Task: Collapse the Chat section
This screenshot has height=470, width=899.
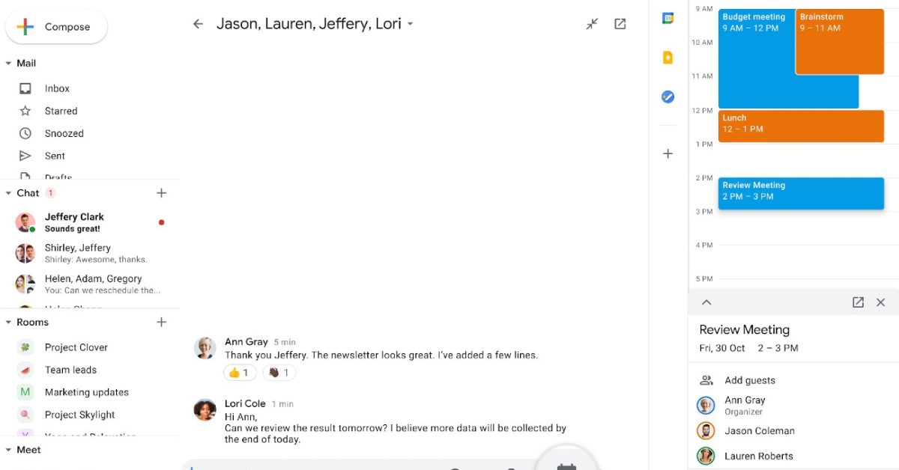Action: [x=8, y=193]
